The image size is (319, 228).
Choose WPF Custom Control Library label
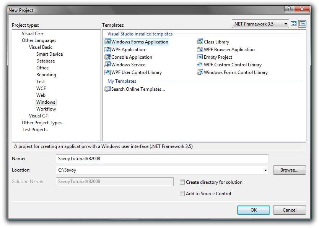click(233, 65)
